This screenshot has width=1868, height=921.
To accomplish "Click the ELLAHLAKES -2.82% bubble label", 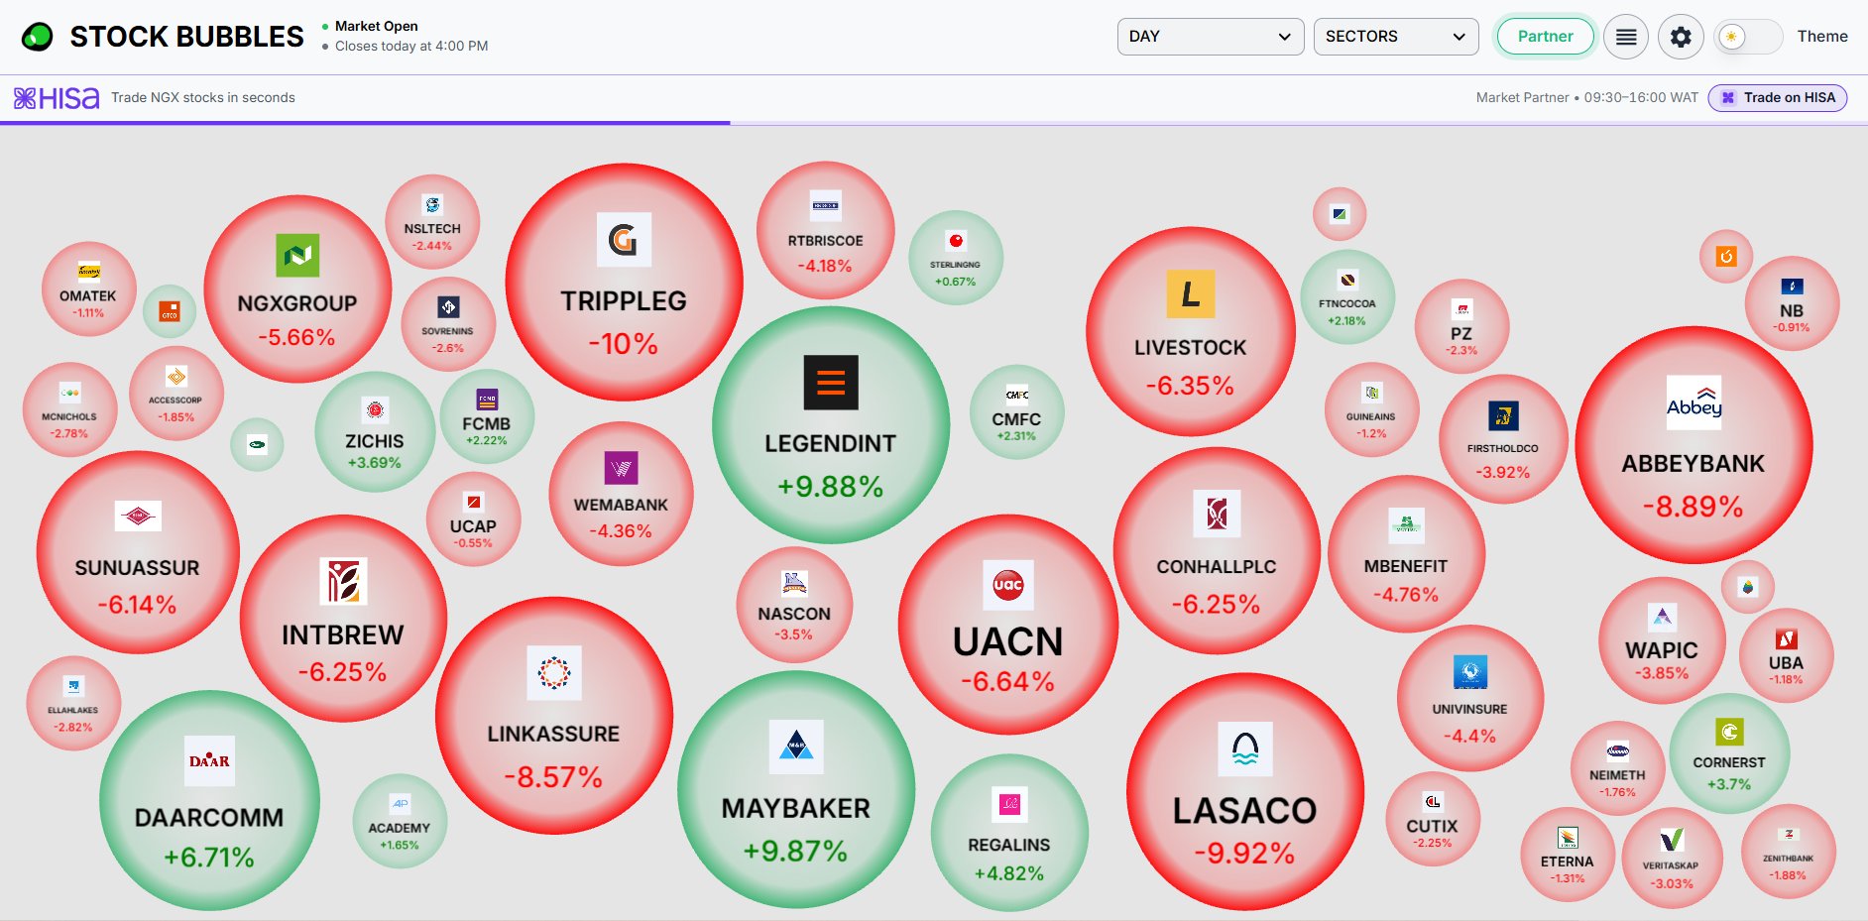I will [73, 719].
